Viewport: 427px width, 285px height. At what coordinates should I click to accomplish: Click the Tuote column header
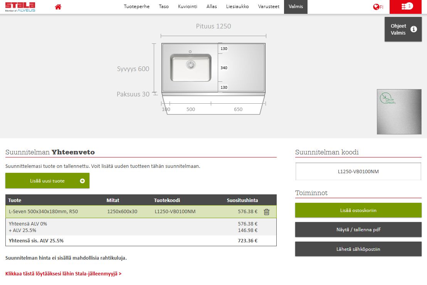[x=15, y=200]
